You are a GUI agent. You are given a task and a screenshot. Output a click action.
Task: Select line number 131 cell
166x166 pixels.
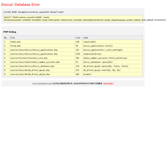point(79,50)
